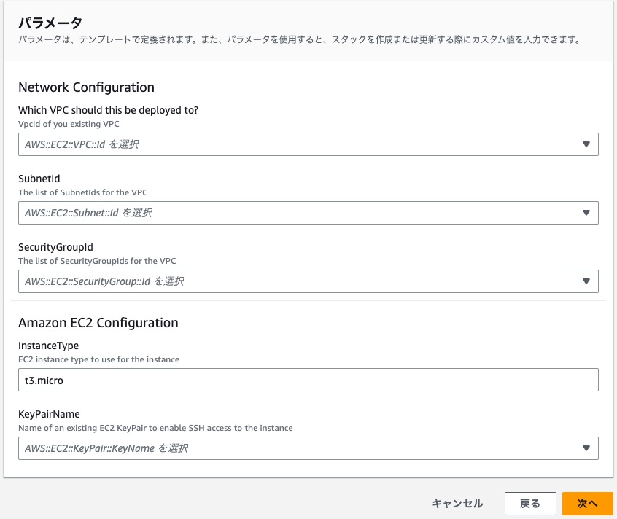The width and height of the screenshot is (617, 519).
Task: Click the SubnetId dropdown arrow icon
Action: coord(588,212)
